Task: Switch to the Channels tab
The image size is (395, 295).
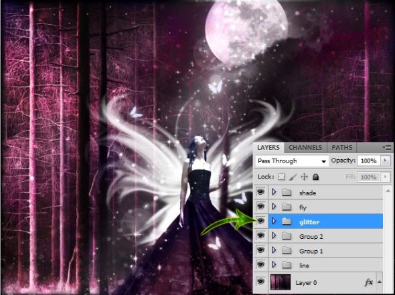Action: tap(305, 147)
